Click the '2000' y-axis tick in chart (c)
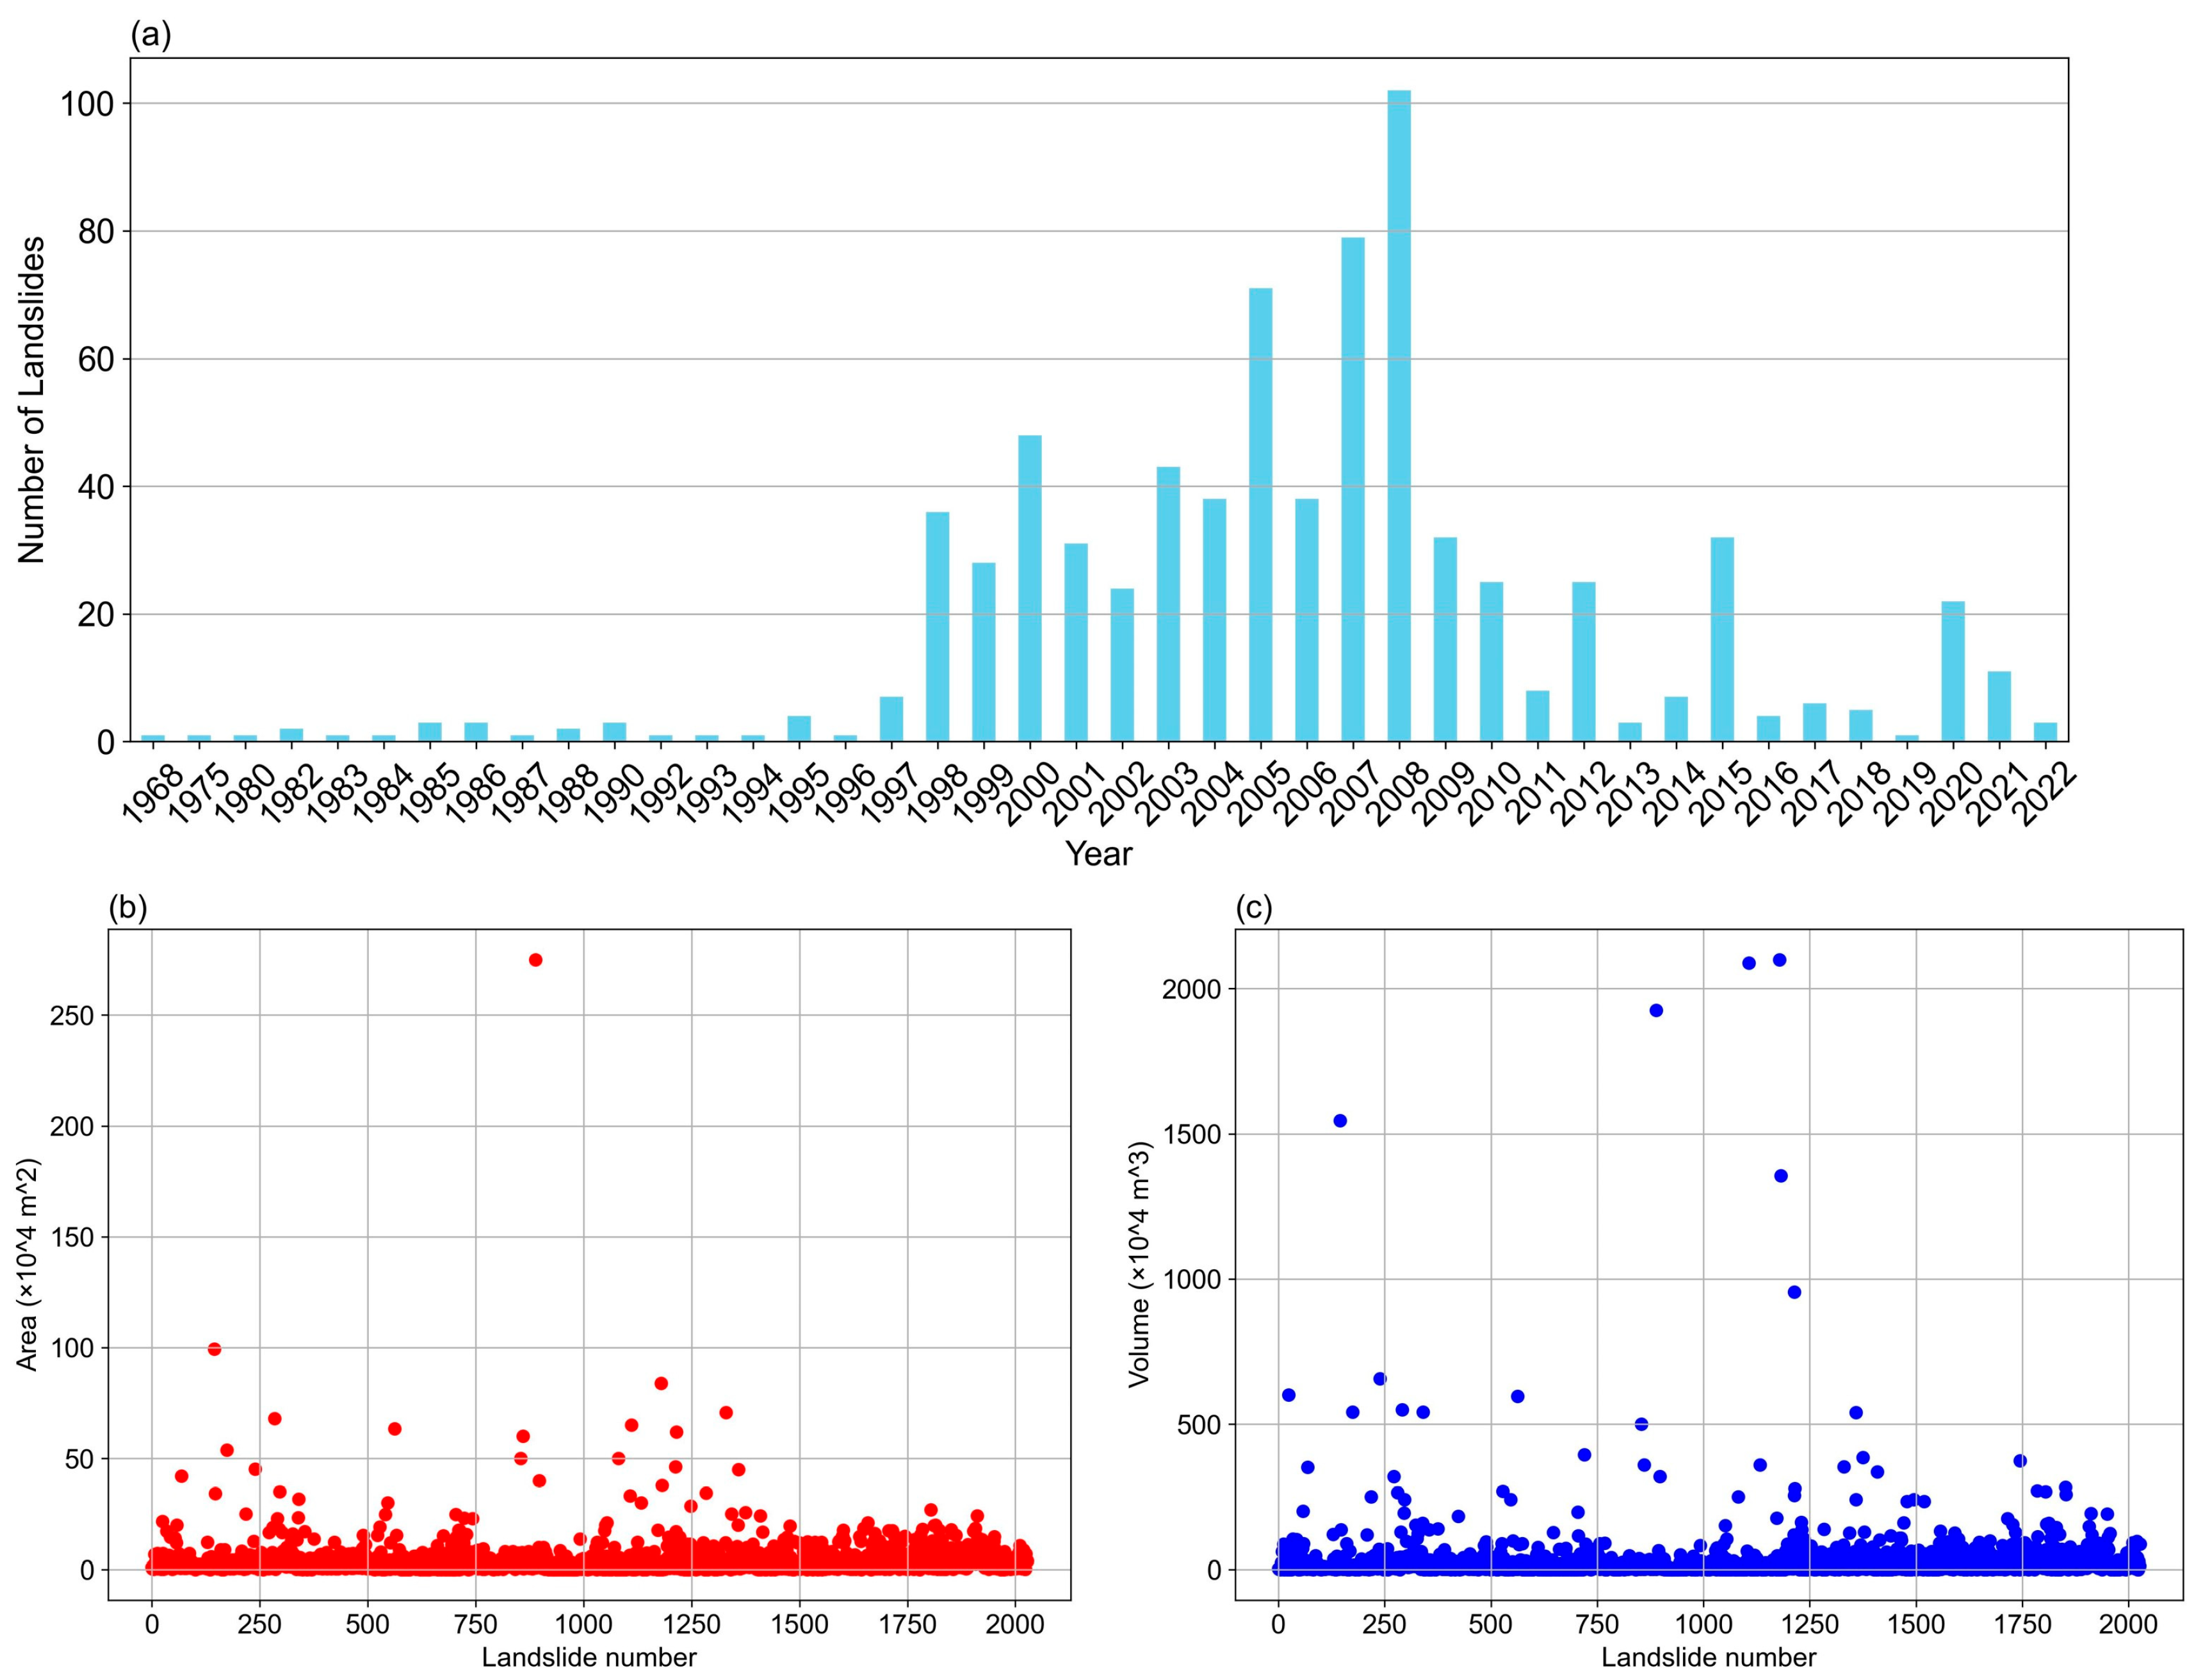This screenshot has height=1680, width=2203. pos(1191,989)
